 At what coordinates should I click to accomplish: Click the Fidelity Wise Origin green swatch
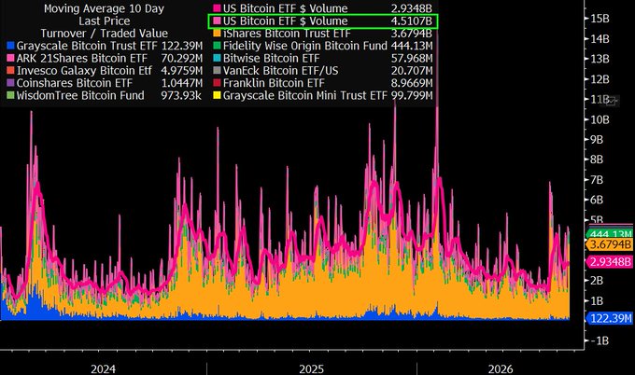coord(217,46)
